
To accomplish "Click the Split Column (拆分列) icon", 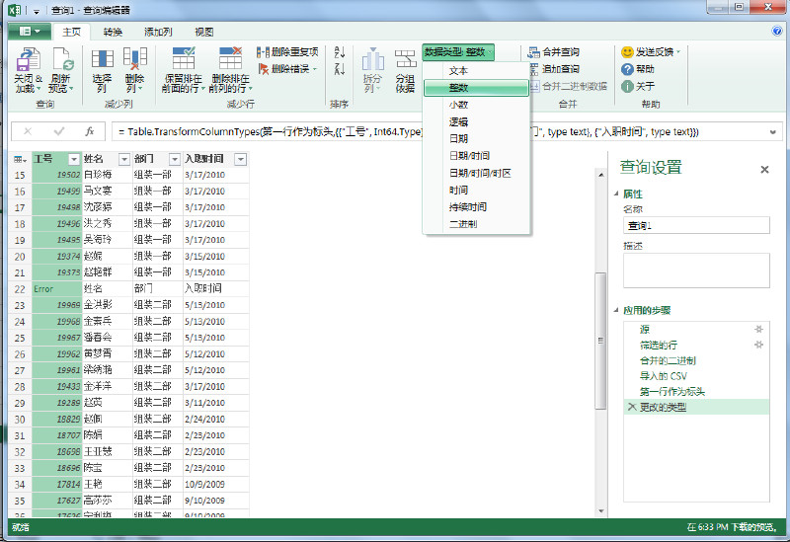I will click(373, 59).
